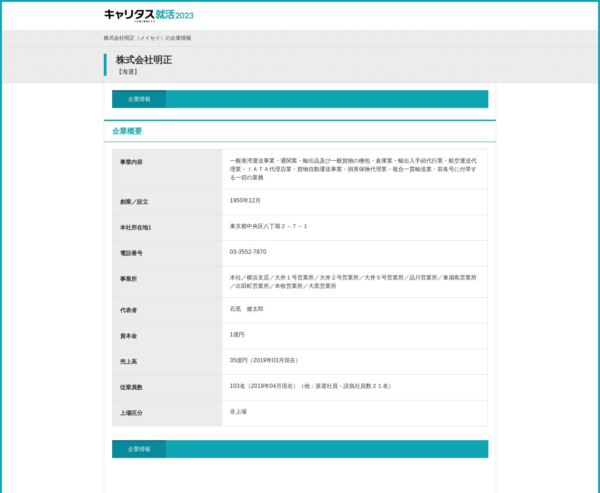This screenshot has height=493, width=600.
Task: Click the representative name 石黒 健太郎
Action: click(247, 309)
